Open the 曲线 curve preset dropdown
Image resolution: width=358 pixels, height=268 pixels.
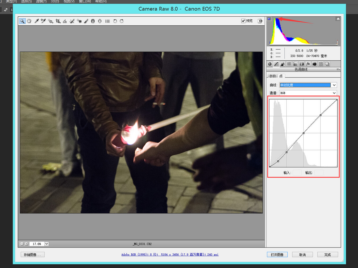tap(334, 85)
